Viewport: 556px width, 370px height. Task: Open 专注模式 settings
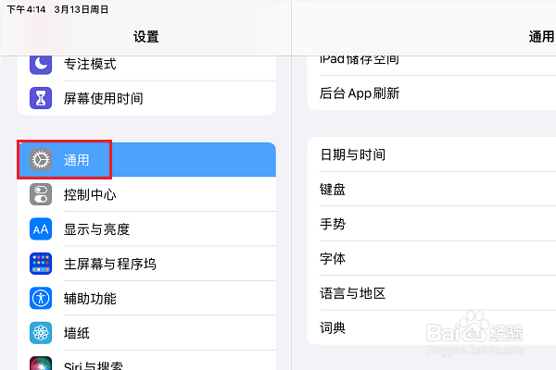[146, 64]
